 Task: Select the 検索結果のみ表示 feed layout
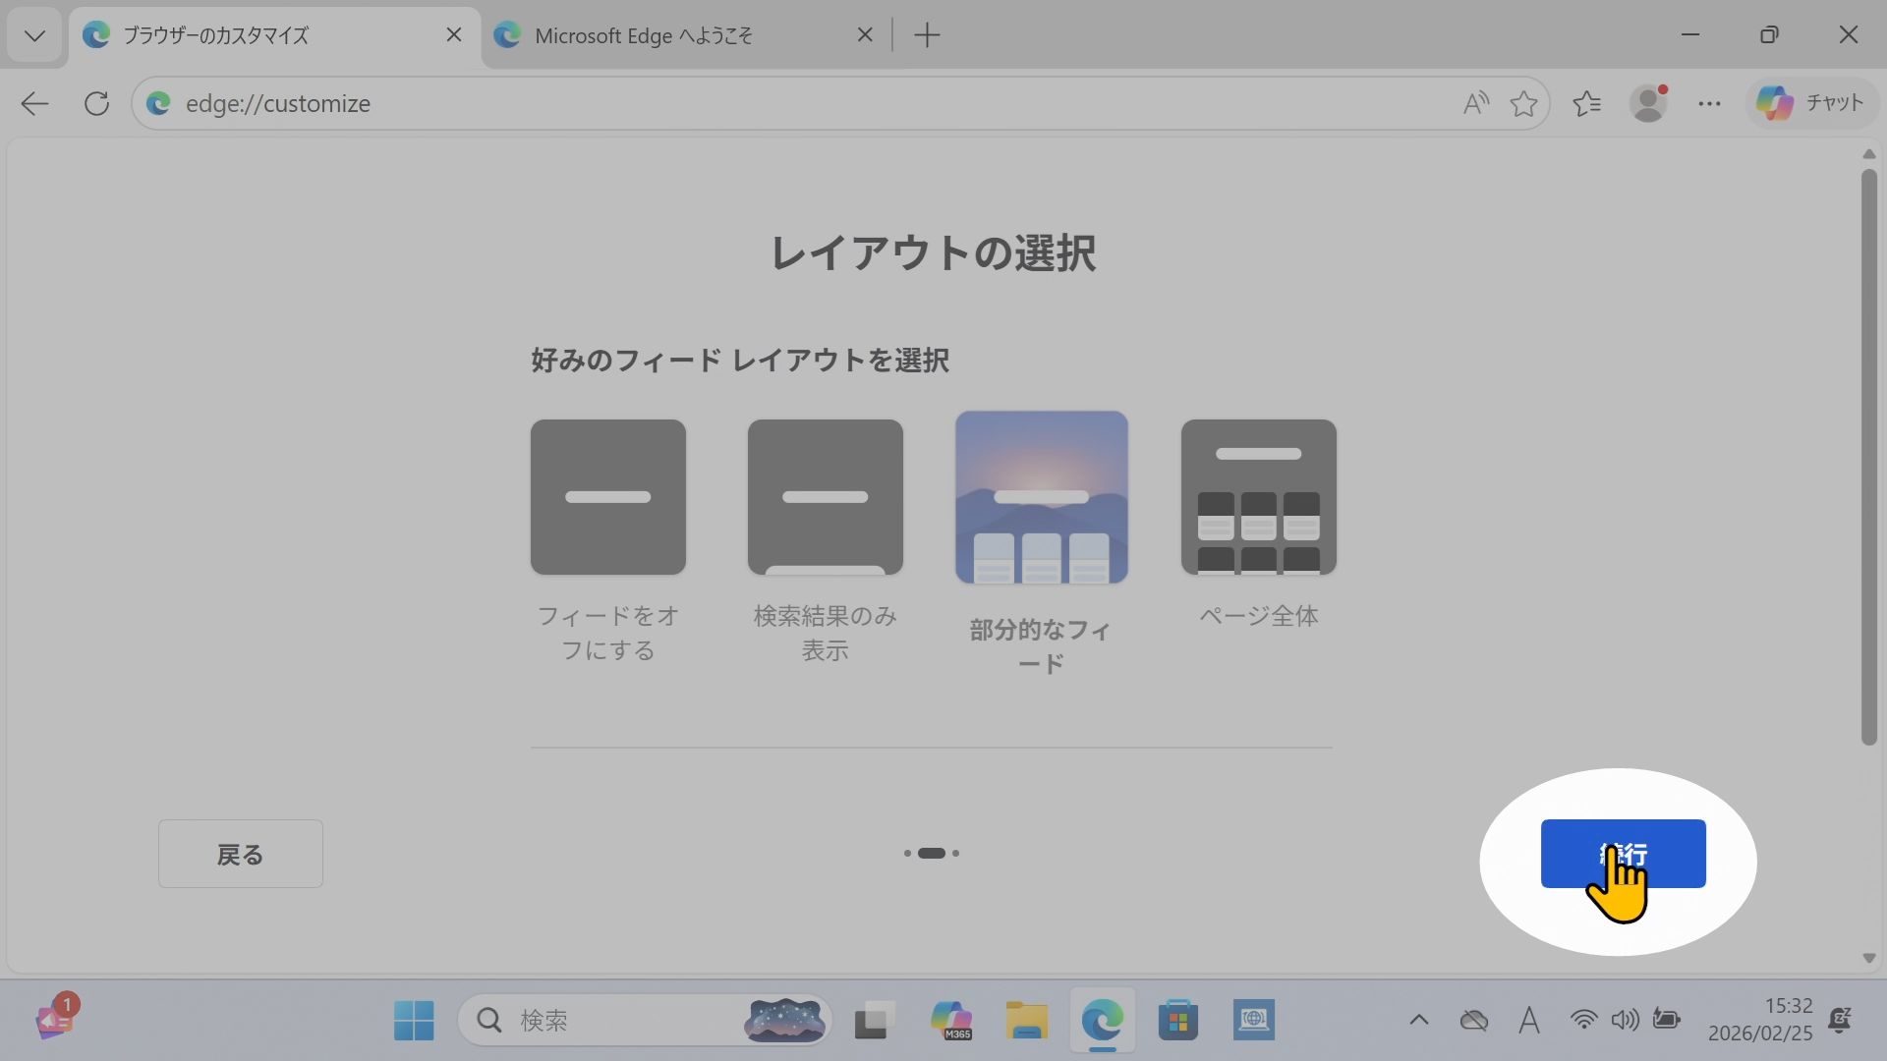coord(825,497)
